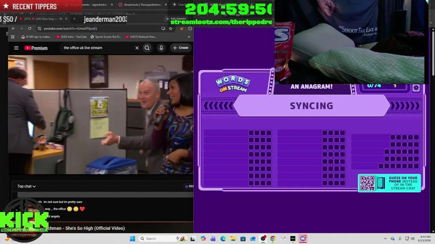Go back in the browser
Viewport: 435px width, 244px height.
[x=13, y=28]
